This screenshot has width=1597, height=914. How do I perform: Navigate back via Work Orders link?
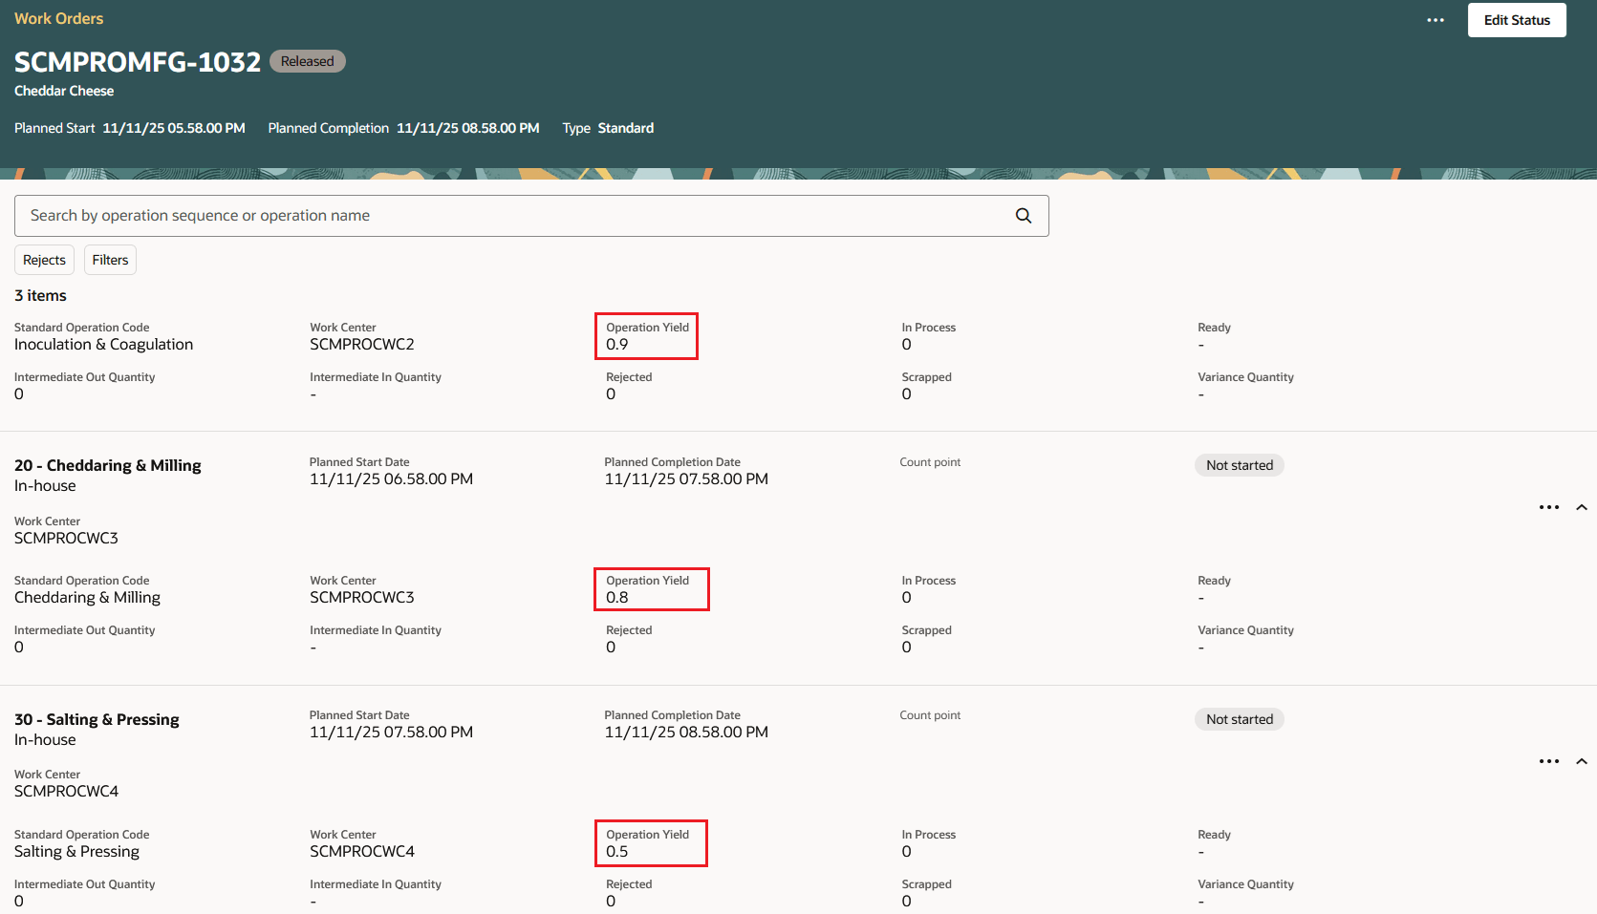click(58, 17)
